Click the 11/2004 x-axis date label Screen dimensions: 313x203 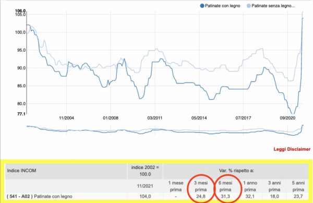click(x=66, y=118)
